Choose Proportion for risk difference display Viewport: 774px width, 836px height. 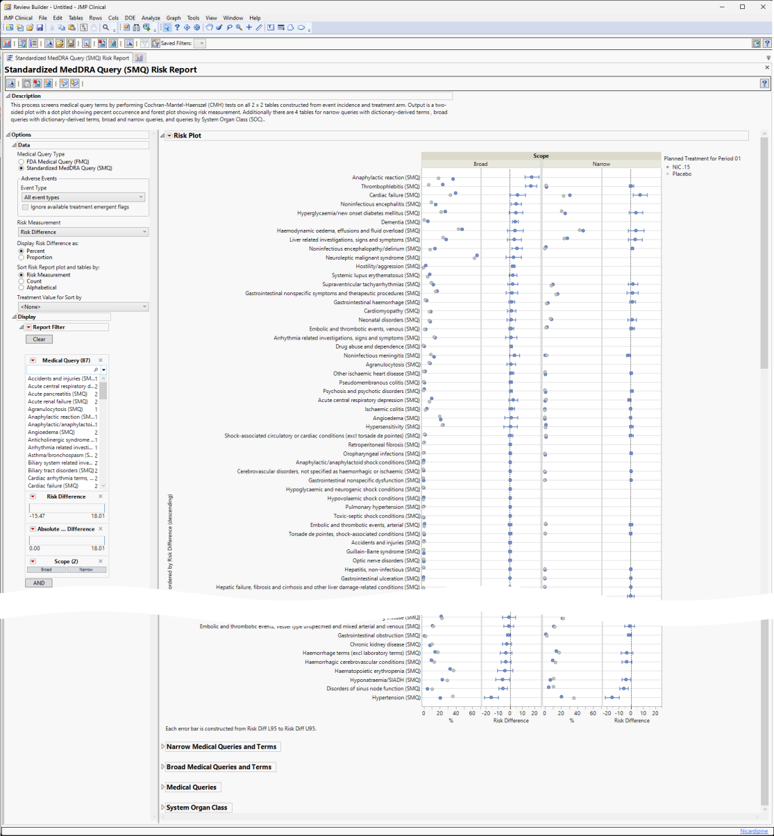click(x=22, y=258)
